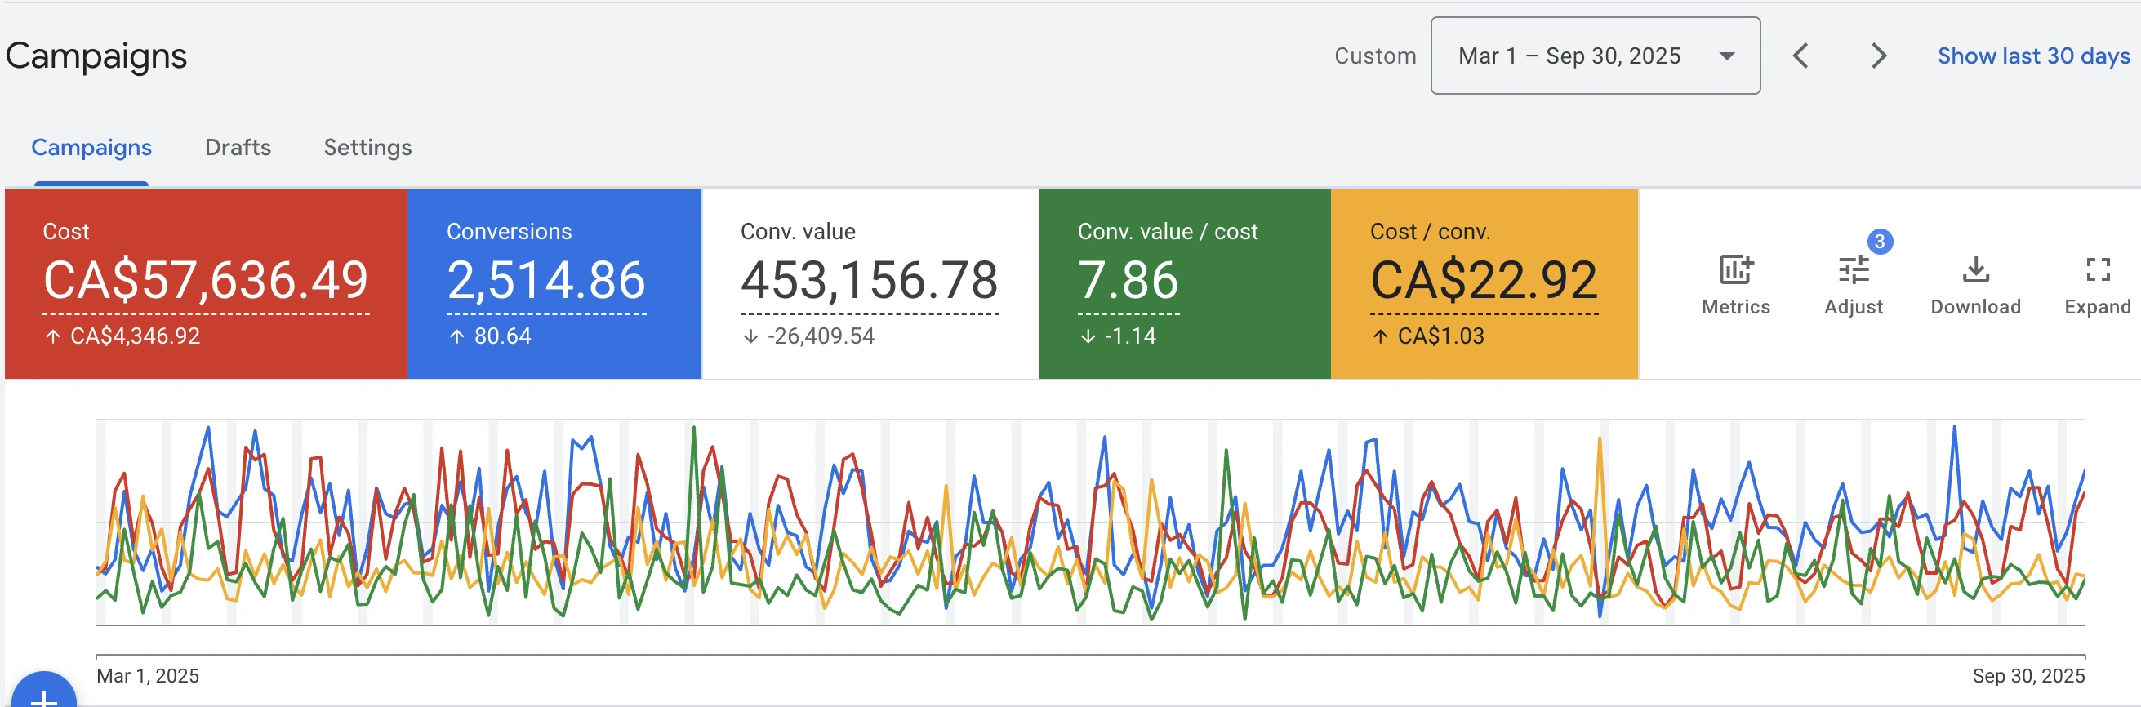Click the Custom date label

click(x=1375, y=56)
